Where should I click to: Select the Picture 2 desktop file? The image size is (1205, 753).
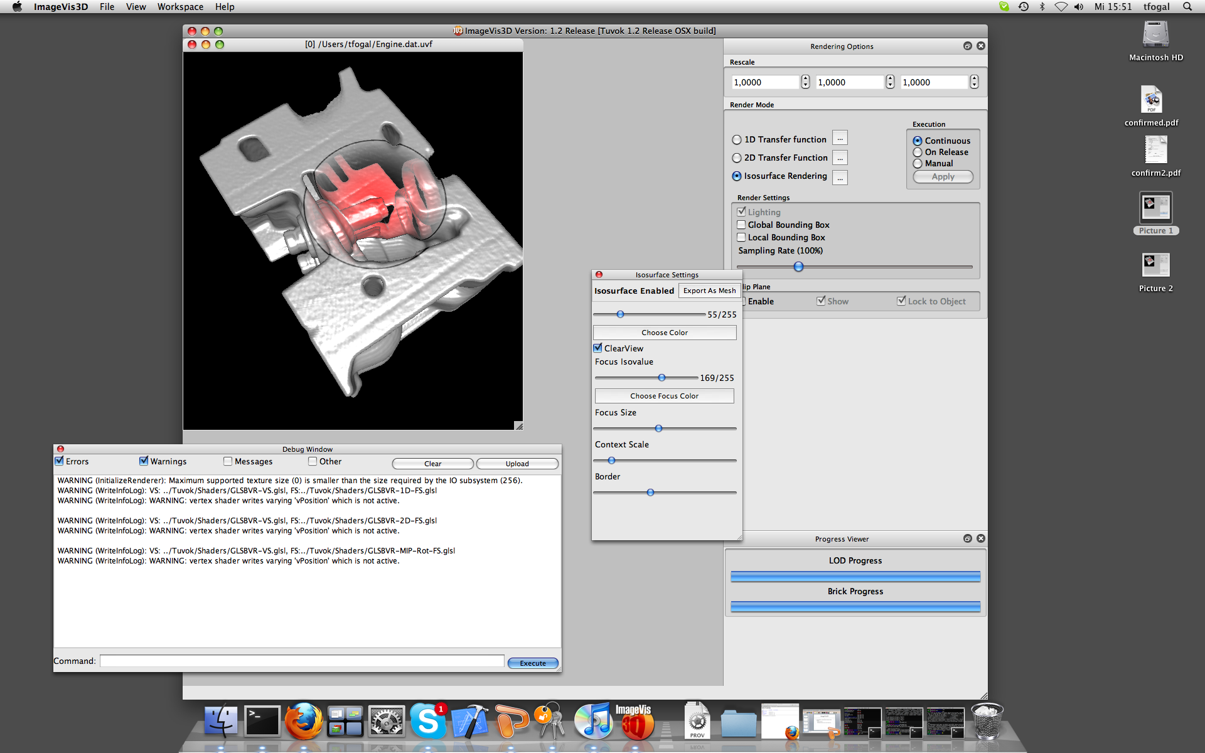(x=1155, y=272)
